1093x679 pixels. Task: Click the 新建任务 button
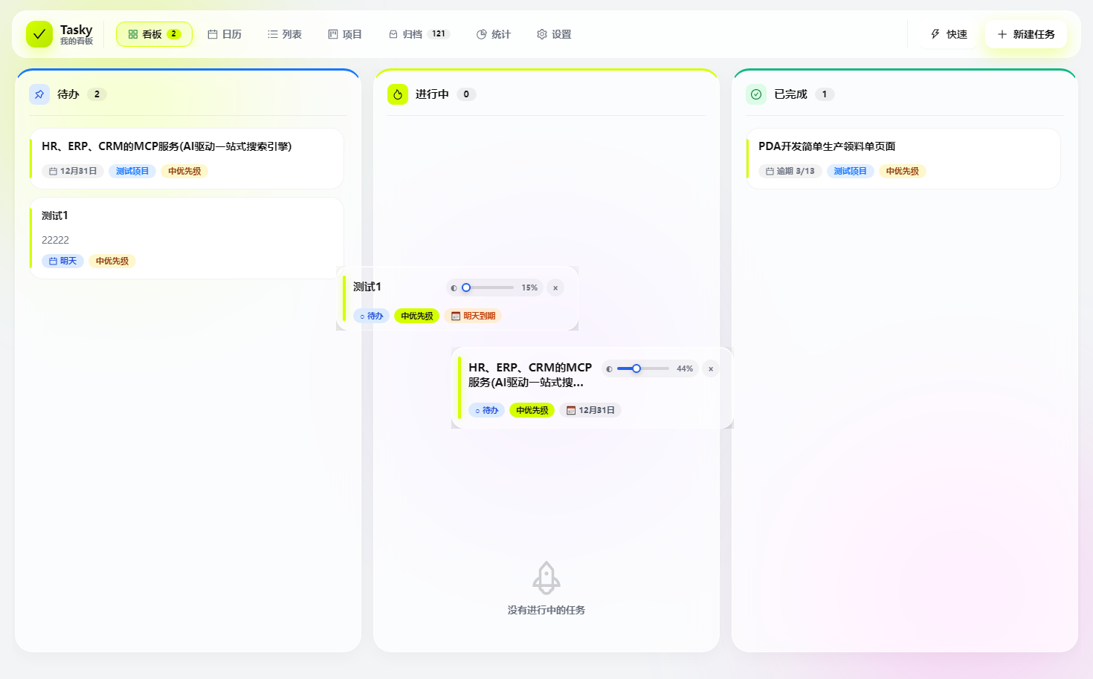[1026, 34]
